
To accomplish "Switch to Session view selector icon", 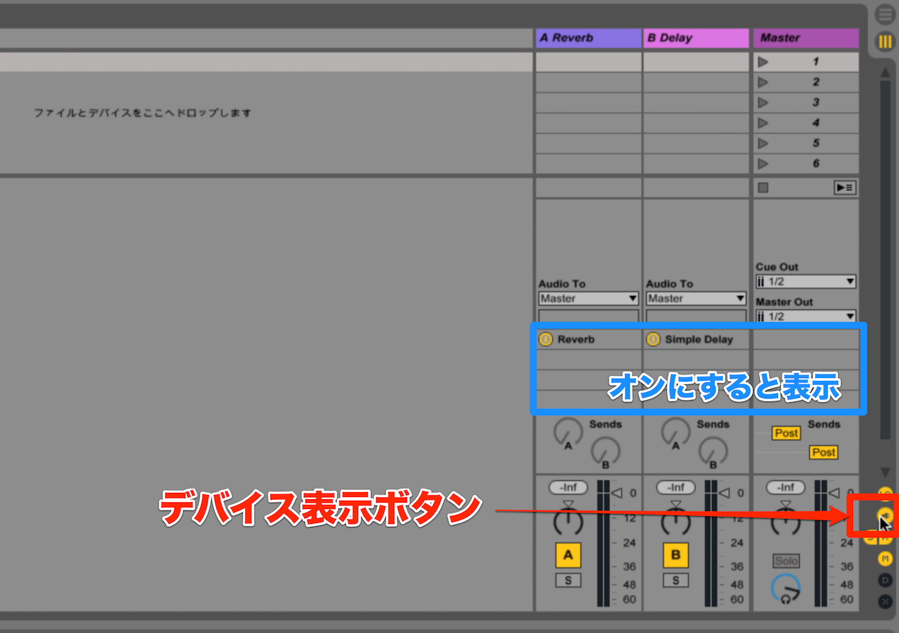I will point(885,42).
